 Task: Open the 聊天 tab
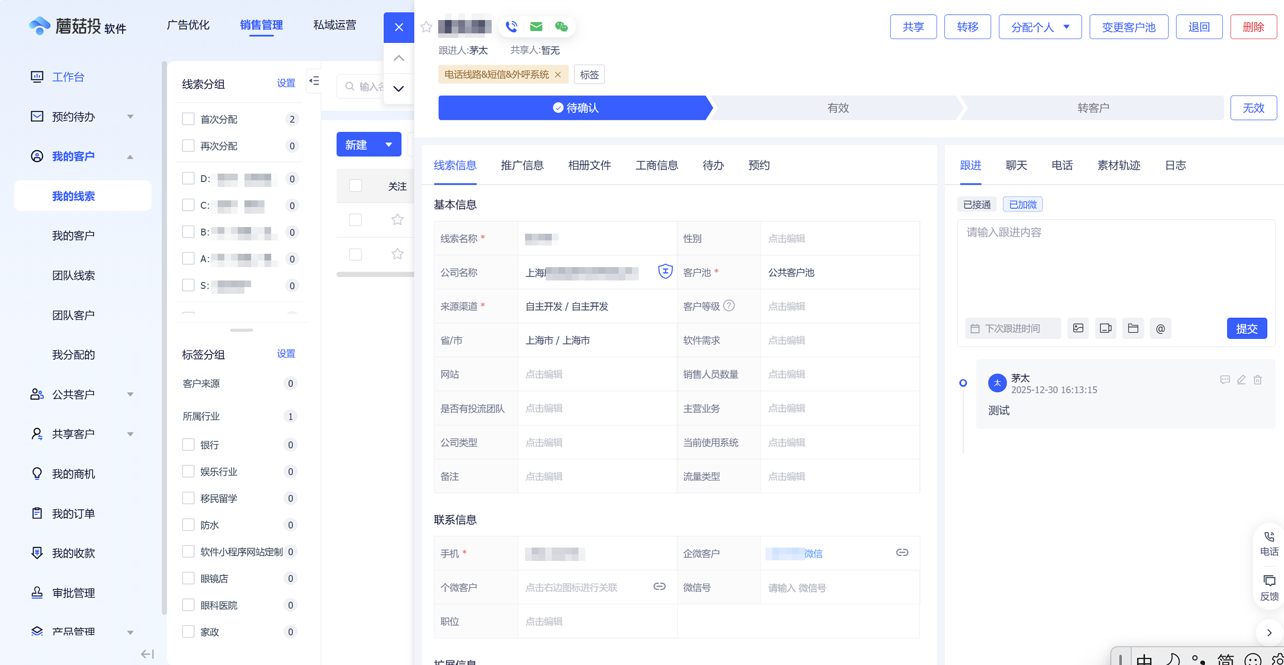[x=1016, y=165]
